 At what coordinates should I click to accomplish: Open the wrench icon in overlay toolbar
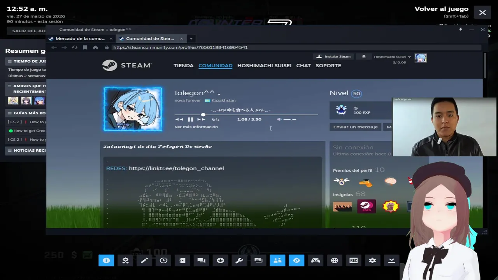click(x=239, y=261)
